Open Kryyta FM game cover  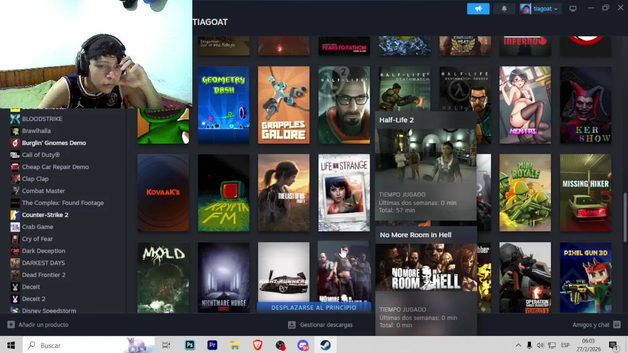(223, 193)
